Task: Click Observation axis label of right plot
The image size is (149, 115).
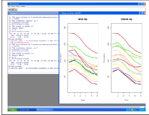Action: pos(104,58)
